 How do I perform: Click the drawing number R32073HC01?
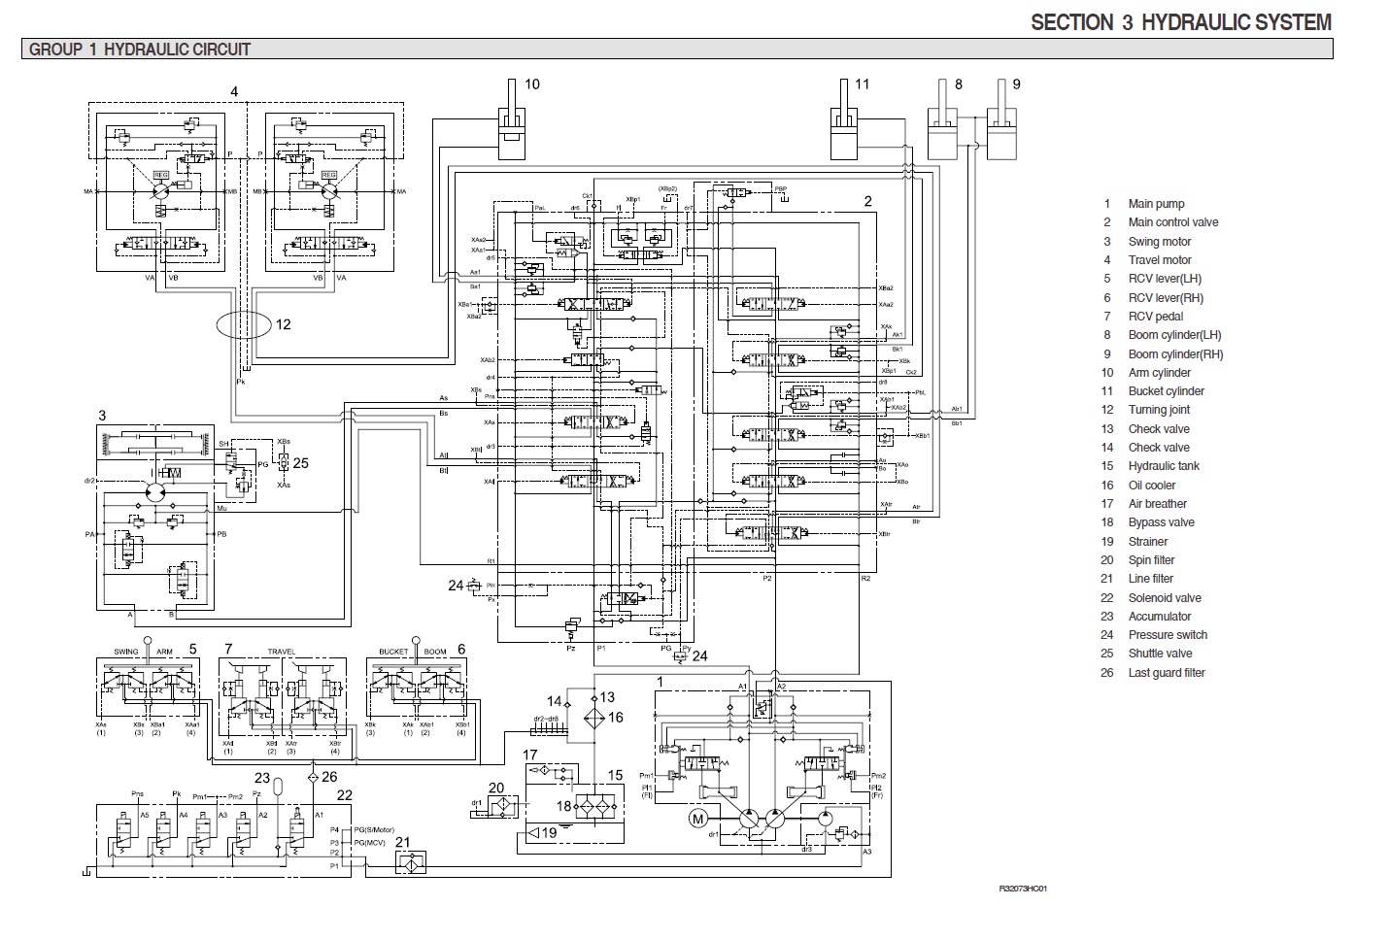point(1023,889)
